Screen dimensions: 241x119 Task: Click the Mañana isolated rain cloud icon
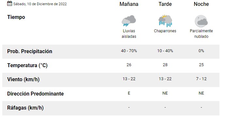[129, 21]
